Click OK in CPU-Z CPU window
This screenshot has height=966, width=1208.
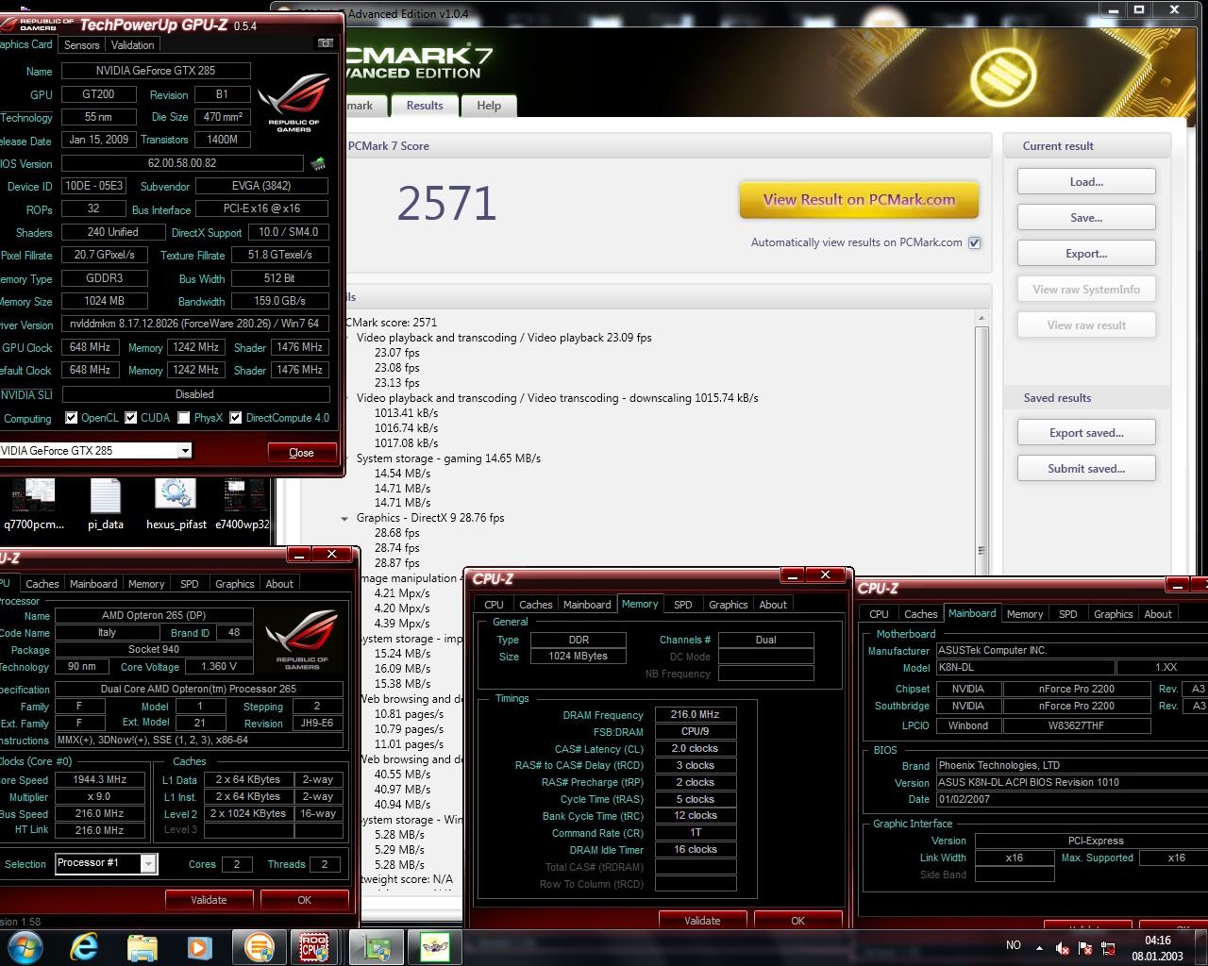pyautogui.click(x=304, y=900)
